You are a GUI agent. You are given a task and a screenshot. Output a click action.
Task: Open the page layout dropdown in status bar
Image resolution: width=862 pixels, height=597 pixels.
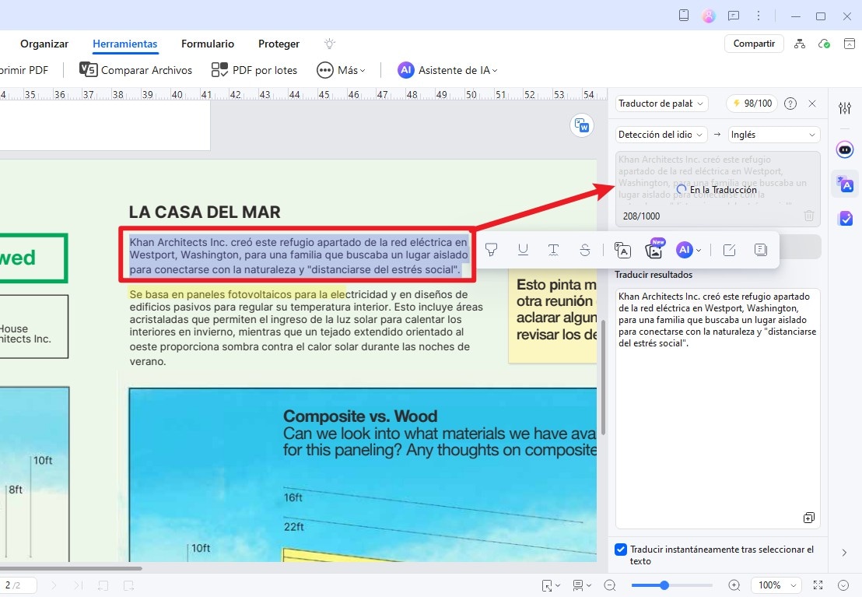tap(582, 585)
